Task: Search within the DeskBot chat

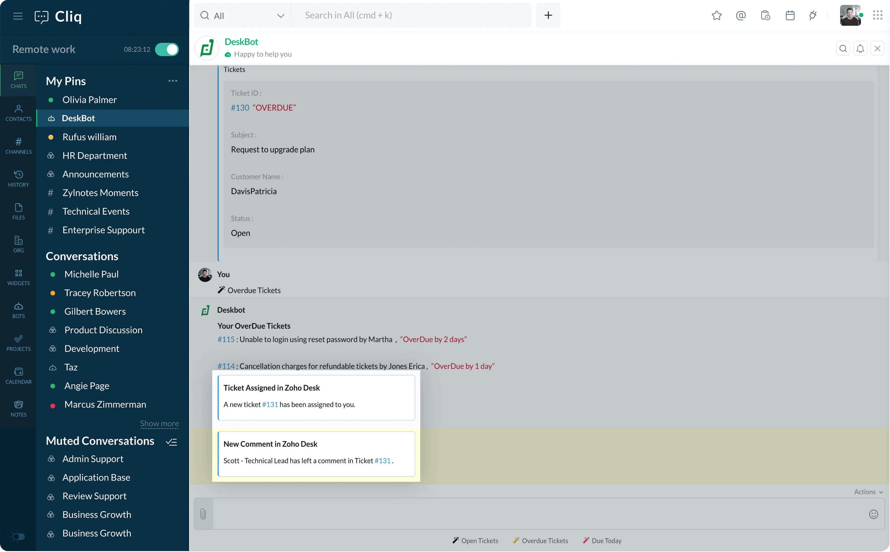Action: click(843, 49)
